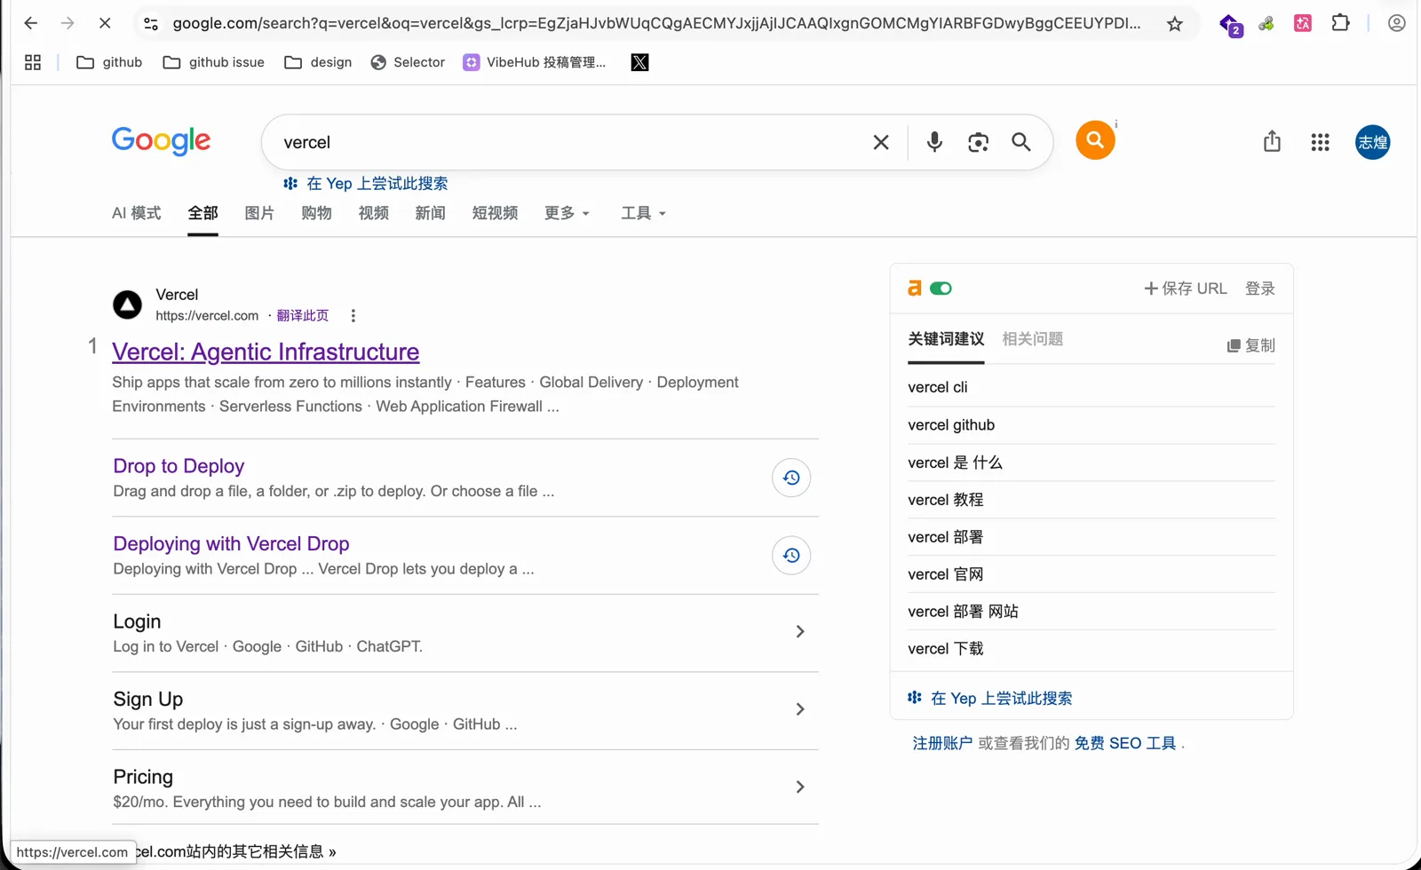Open the Login sitelink title
The width and height of the screenshot is (1421, 870).
tap(137, 621)
